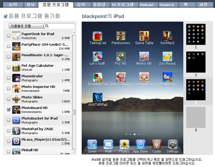Click the Settings gear dock icon
The image size is (215, 167).
(x=173, y=144)
